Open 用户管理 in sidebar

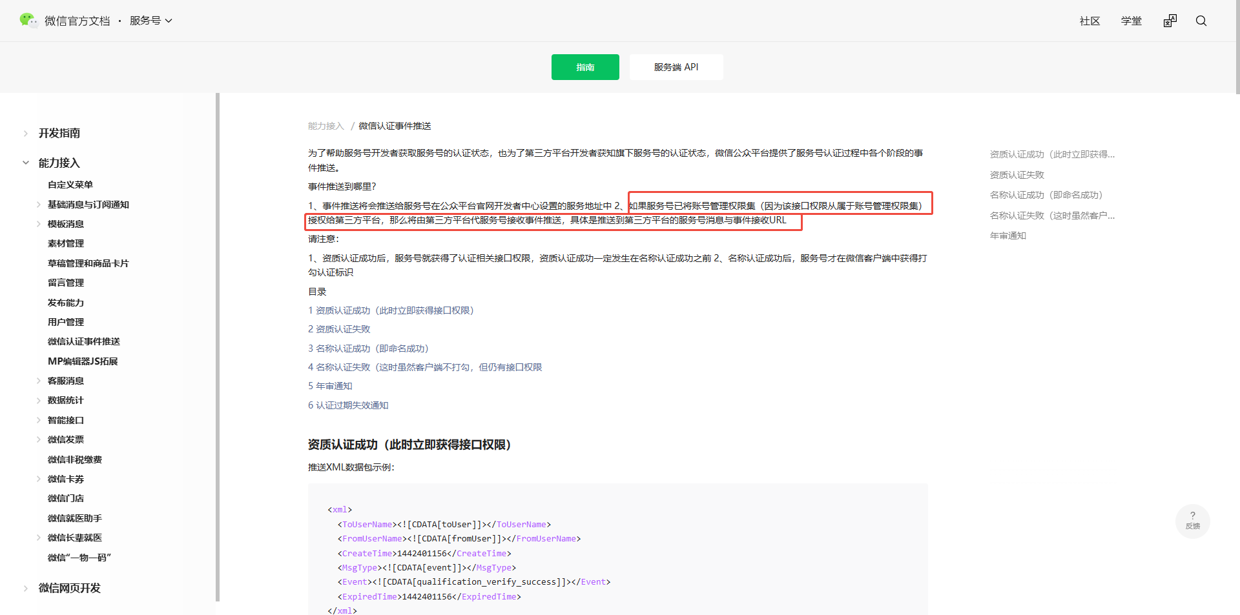click(66, 322)
